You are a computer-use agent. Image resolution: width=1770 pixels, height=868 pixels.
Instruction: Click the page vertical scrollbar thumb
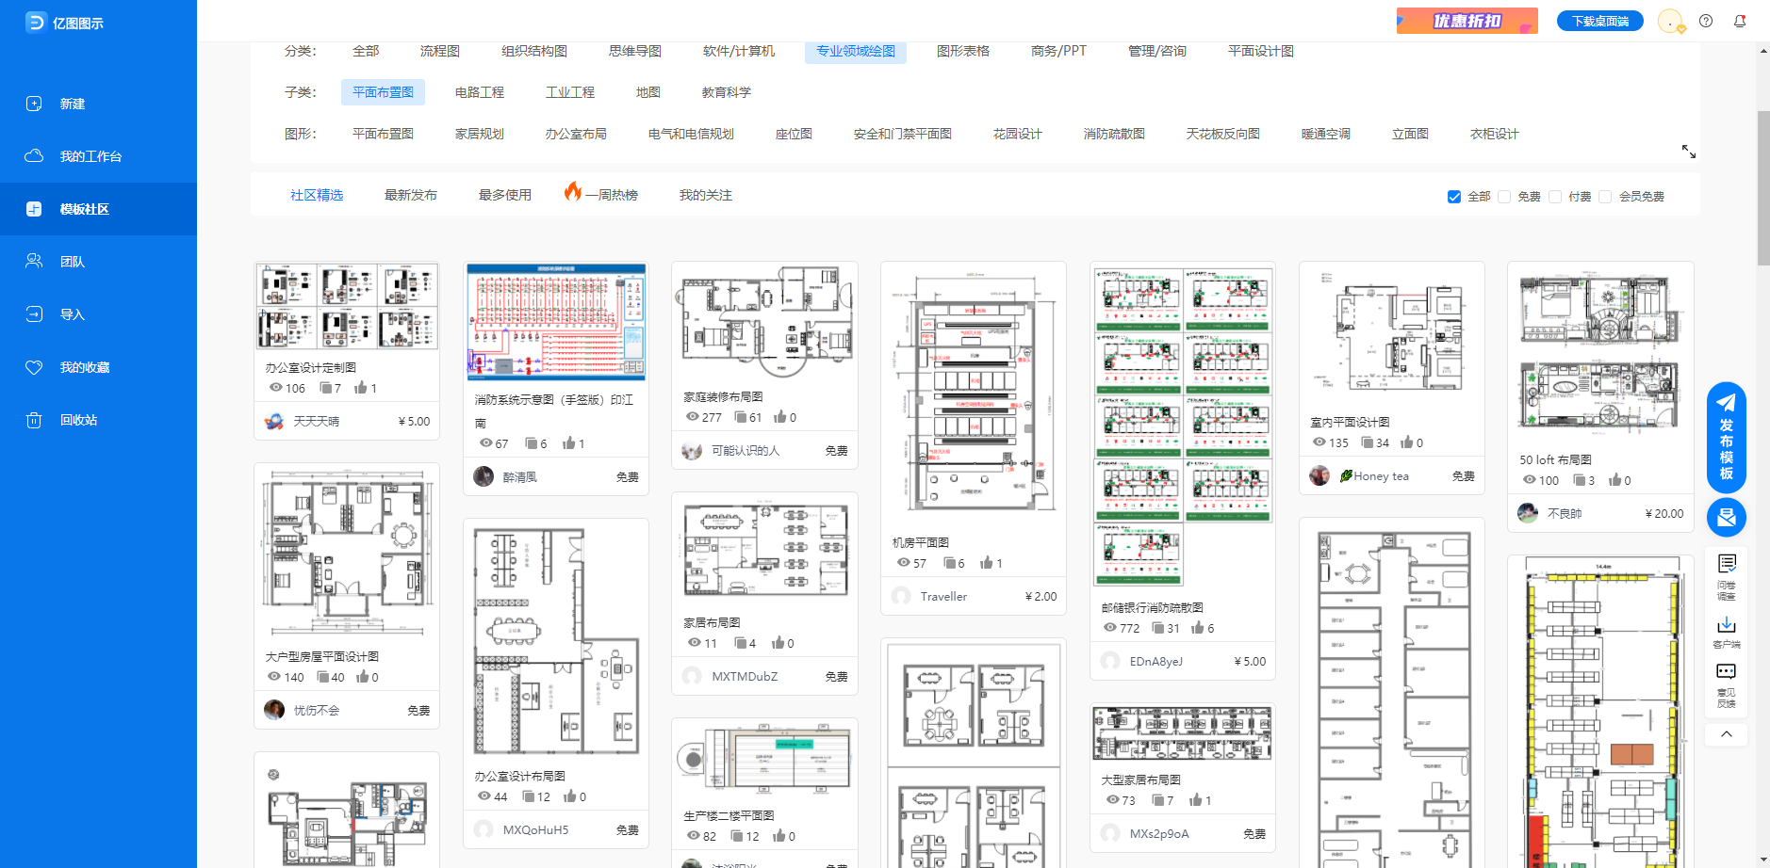click(1763, 188)
